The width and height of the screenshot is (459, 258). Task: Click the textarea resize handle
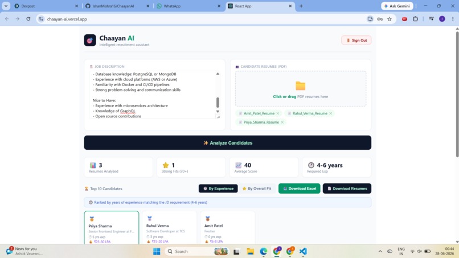tap(218, 117)
